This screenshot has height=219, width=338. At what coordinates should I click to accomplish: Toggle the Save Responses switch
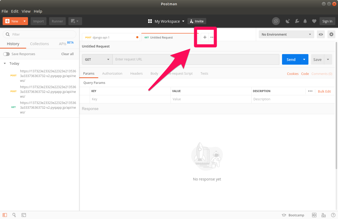point(6,54)
